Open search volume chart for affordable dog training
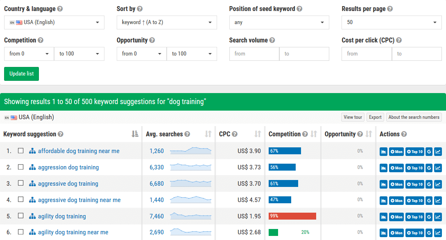 click(x=383, y=151)
